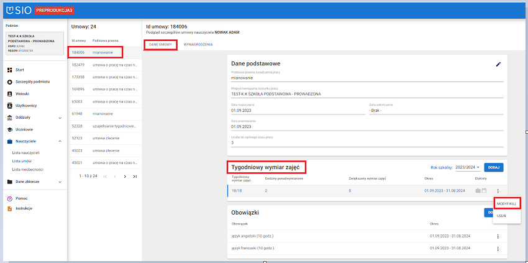Open Instrukcje document icon in sidebar
The width and height of the screenshot is (528, 263).
pyautogui.click(x=9, y=208)
